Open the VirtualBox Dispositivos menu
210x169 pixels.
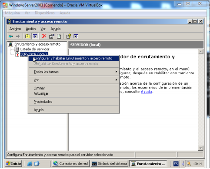click(x=45, y=13)
